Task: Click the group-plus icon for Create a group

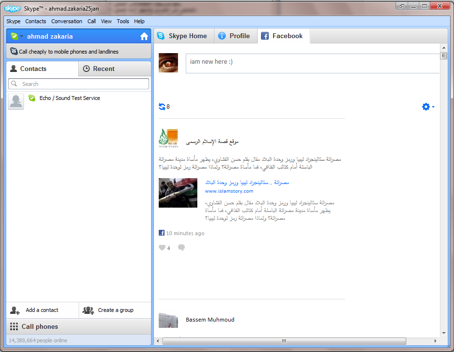Action: coord(88,310)
